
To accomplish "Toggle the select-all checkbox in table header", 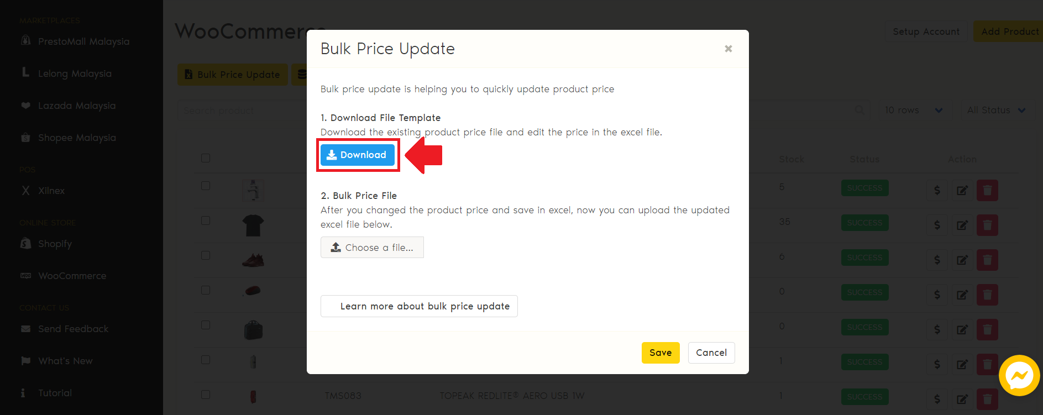I will tap(206, 158).
